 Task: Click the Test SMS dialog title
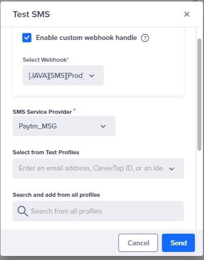pos(31,14)
